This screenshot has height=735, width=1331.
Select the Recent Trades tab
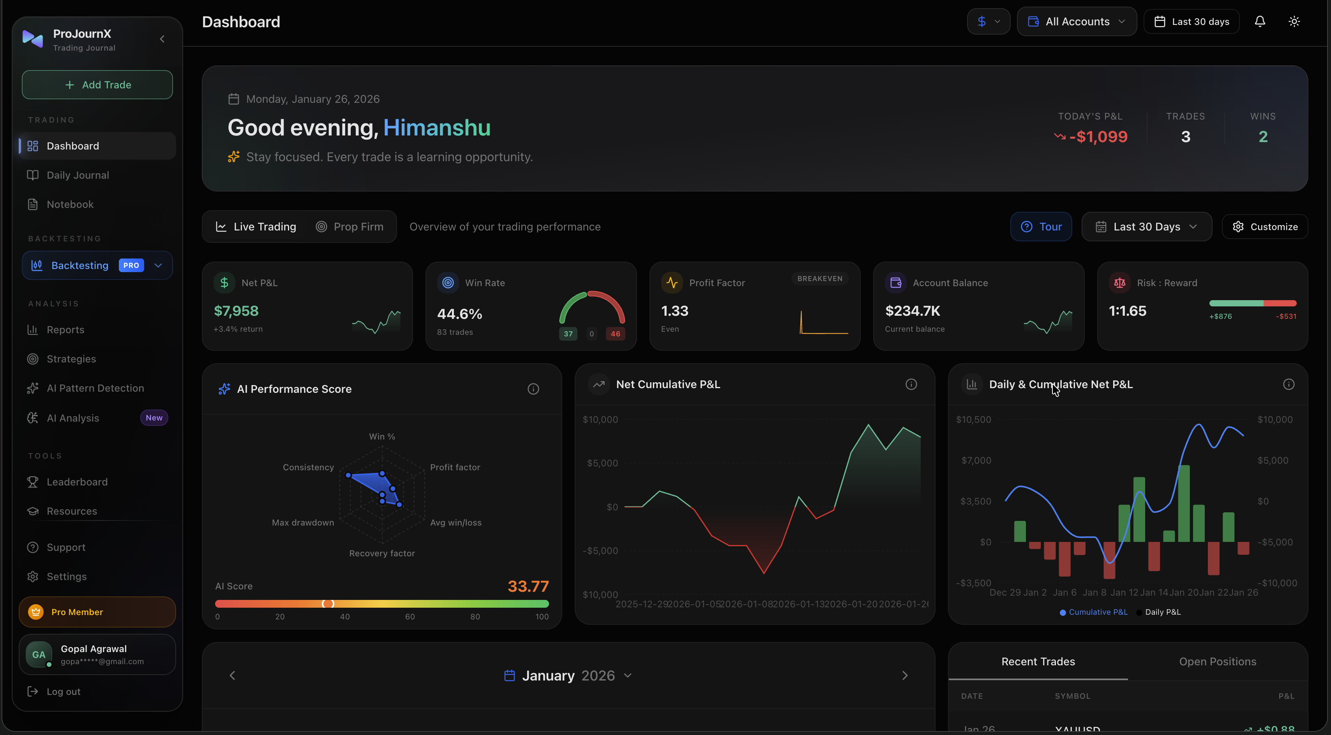1038,661
